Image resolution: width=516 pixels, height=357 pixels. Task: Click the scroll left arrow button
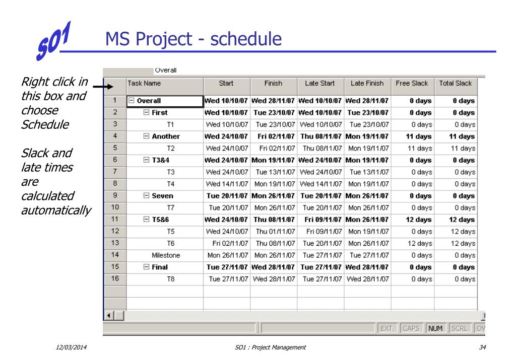click(109, 316)
